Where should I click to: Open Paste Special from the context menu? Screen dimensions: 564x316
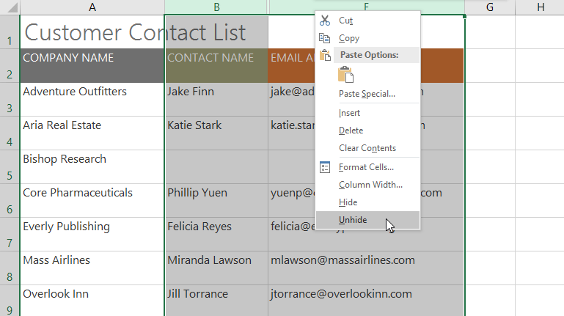coord(367,94)
